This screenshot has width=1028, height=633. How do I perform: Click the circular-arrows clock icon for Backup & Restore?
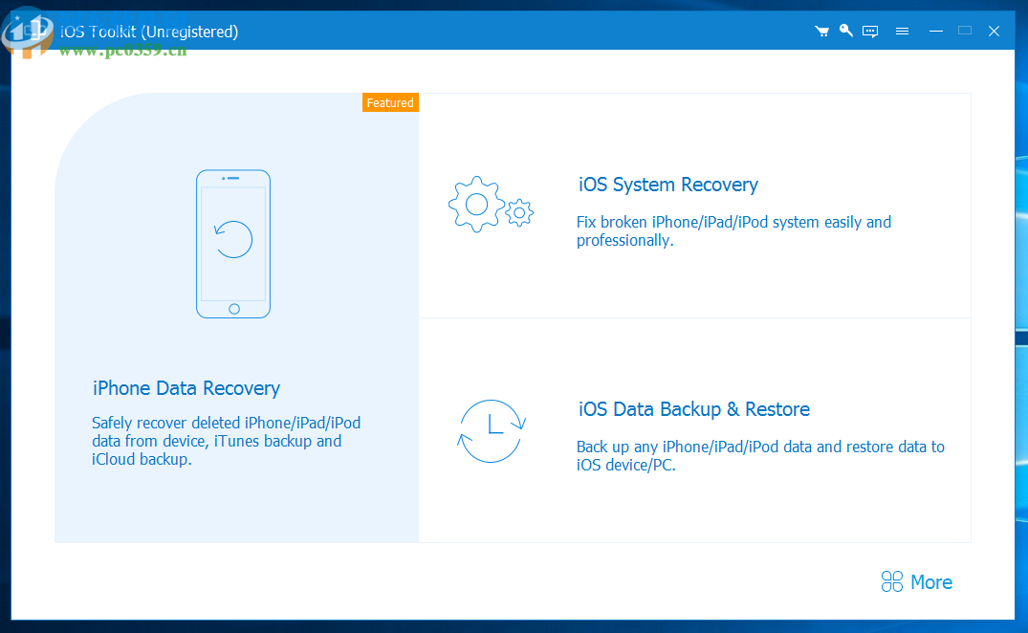(491, 431)
